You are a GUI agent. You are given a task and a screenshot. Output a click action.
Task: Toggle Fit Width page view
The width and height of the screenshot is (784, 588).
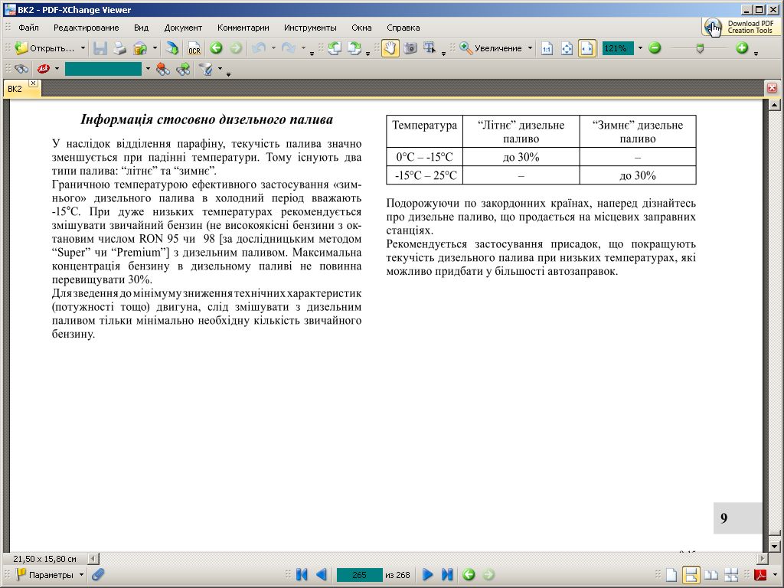(586, 48)
